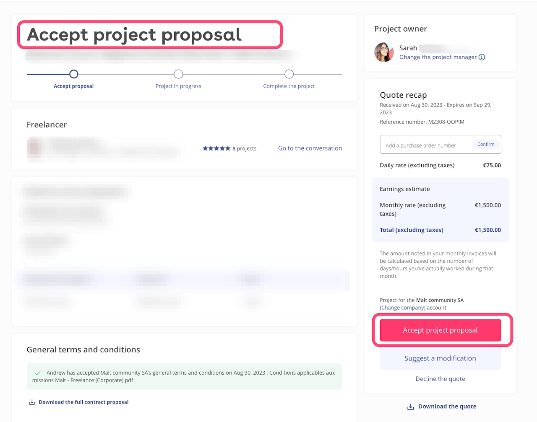Click Change the project manager link
The height and width of the screenshot is (422, 537).
coord(438,57)
